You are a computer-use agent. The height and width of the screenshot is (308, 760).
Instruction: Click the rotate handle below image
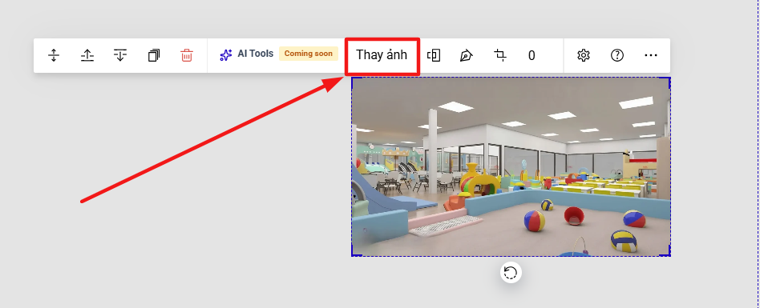(x=511, y=273)
